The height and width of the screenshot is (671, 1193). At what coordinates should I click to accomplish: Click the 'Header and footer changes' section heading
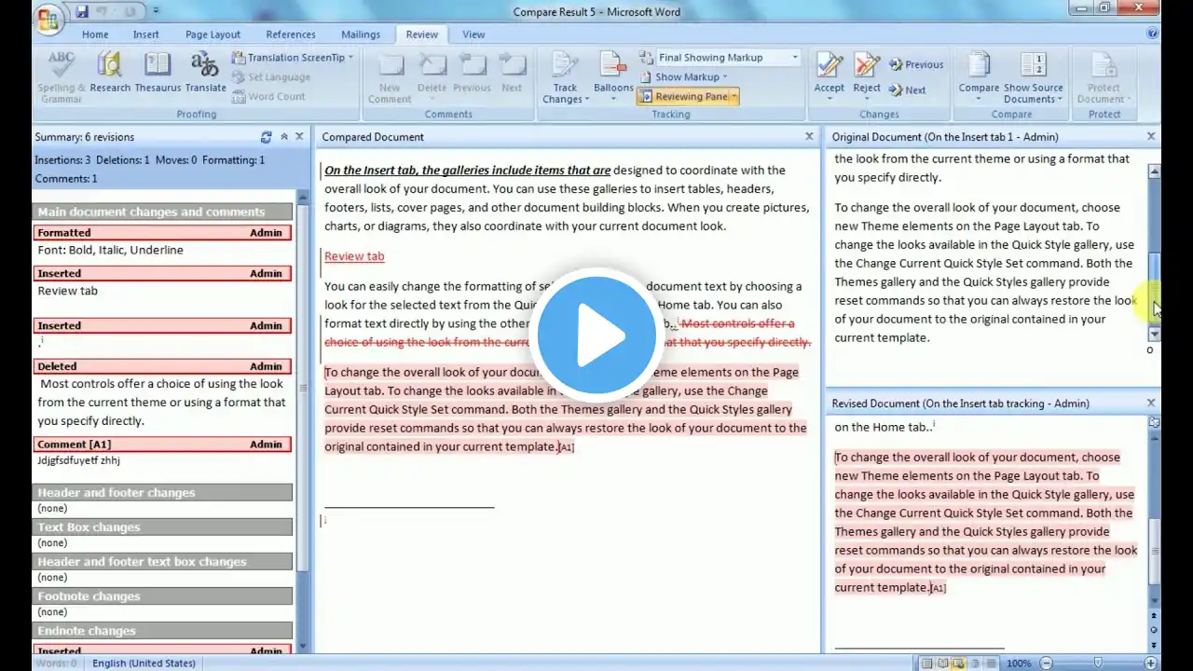tap(162, 493)
